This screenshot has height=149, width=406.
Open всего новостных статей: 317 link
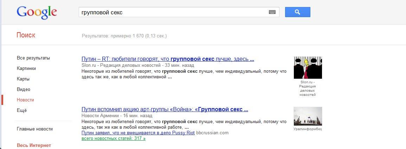(114, 139)
